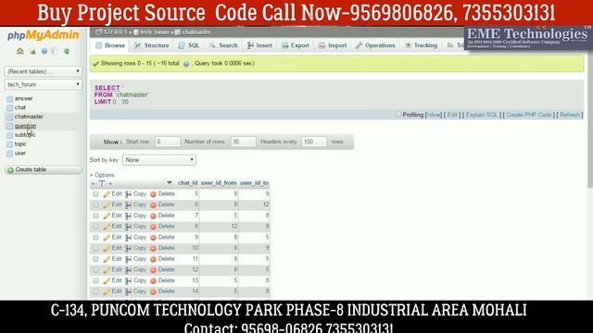Click the Number of rows input field
The image size is (593, 333).
point(243,142)
